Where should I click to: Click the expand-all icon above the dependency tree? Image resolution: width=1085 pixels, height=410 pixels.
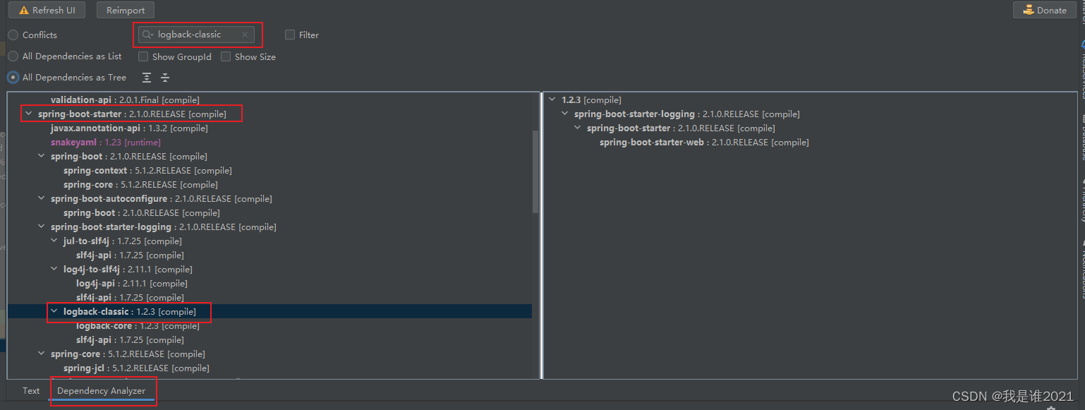pyautogui.click(x=146, y=78)
